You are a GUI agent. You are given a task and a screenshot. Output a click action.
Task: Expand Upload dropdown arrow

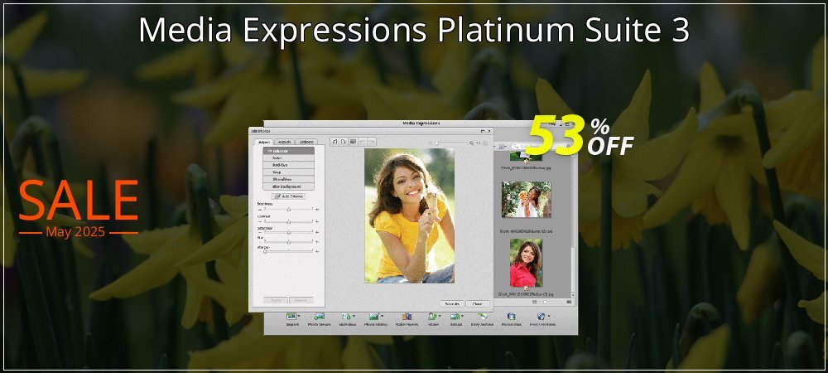463,316
